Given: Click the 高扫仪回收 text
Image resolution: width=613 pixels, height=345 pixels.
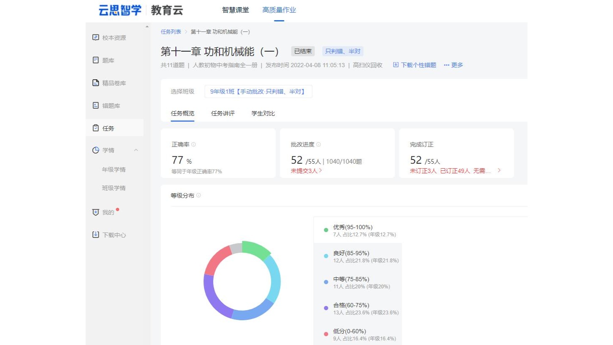Looking at the screenshot, I should 368,65.
